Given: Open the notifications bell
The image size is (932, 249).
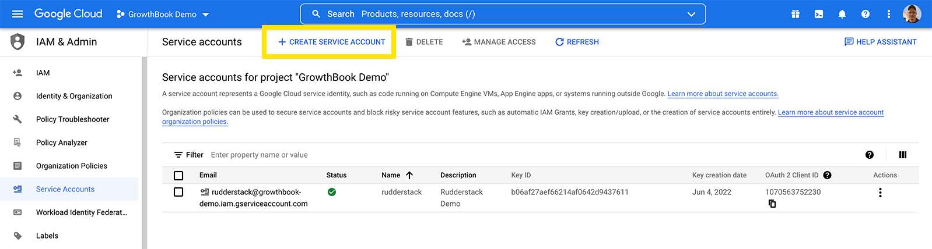Looking at the screenshot, I should [x=842, y=14].
